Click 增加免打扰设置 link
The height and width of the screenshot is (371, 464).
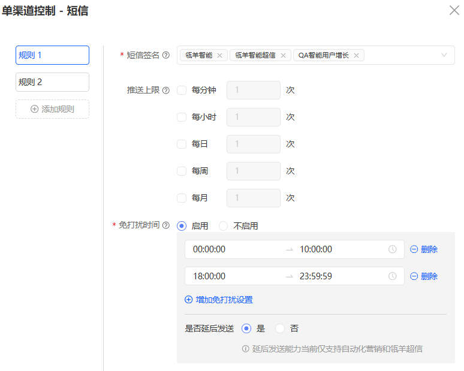point(219,300)
